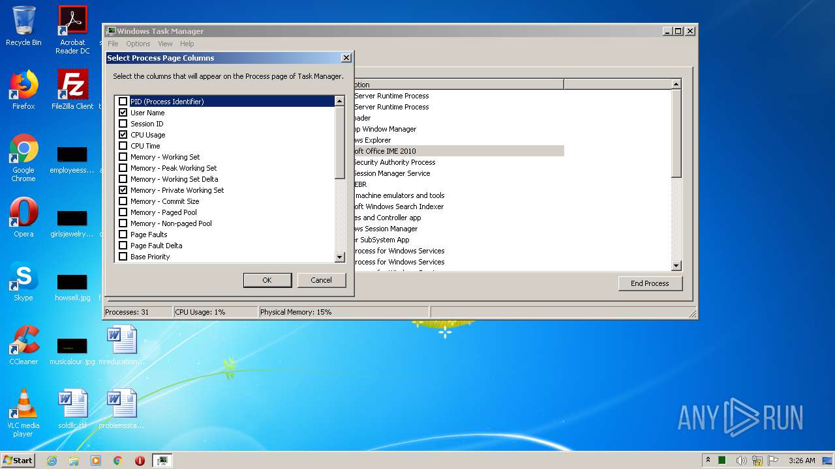Check Memory - Working Set Delta
Screen dimensions: 835x469
point(123,179)
